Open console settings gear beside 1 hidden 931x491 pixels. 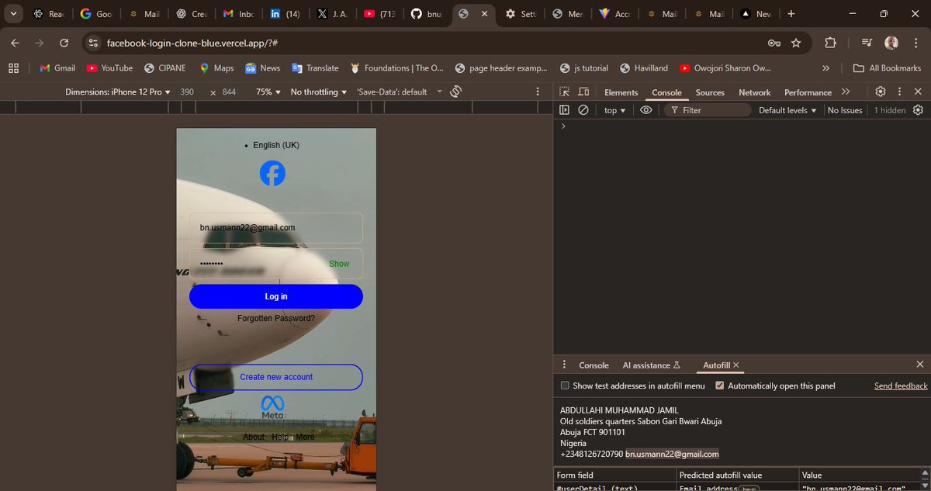918,110
